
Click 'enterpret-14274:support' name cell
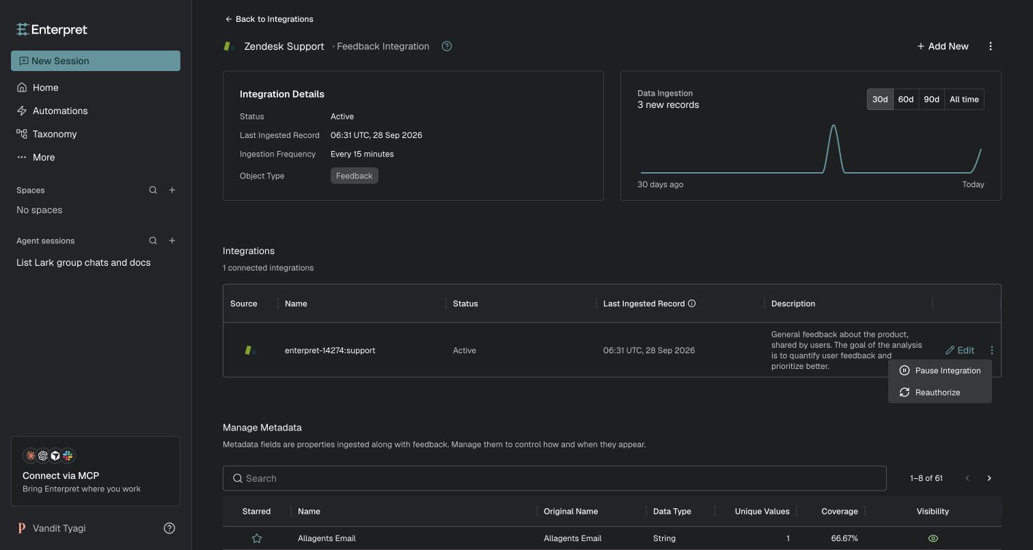tap(330, 350)
